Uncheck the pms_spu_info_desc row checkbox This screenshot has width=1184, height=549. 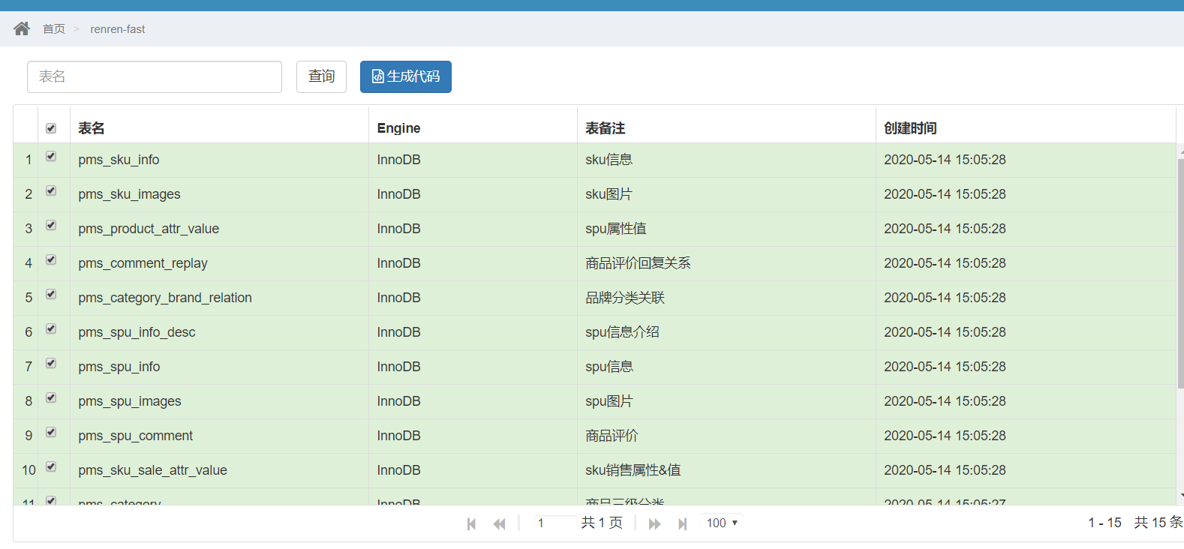tap(51, 328)
